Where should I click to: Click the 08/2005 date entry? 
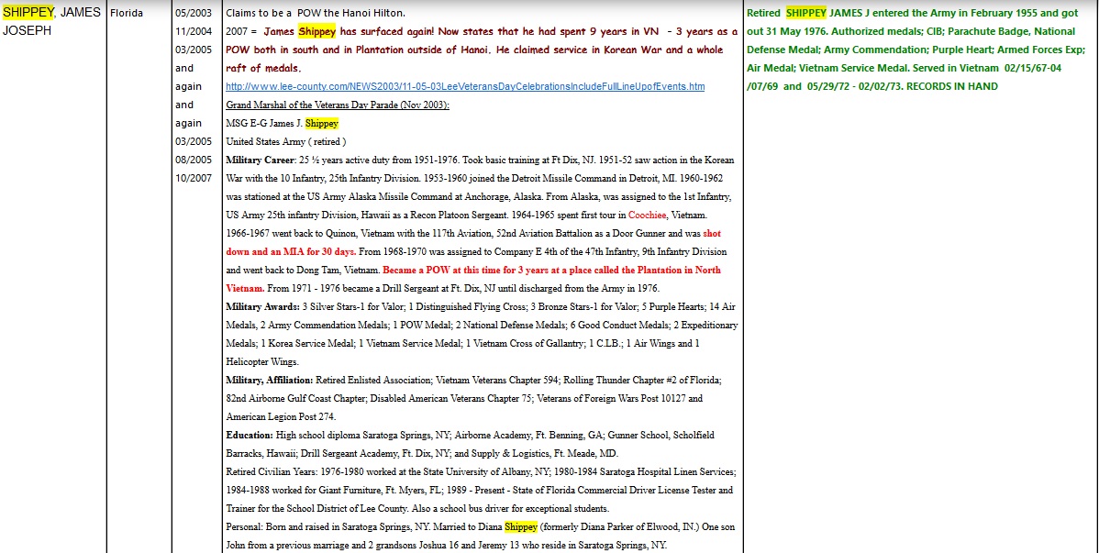[x=193, y=160]
